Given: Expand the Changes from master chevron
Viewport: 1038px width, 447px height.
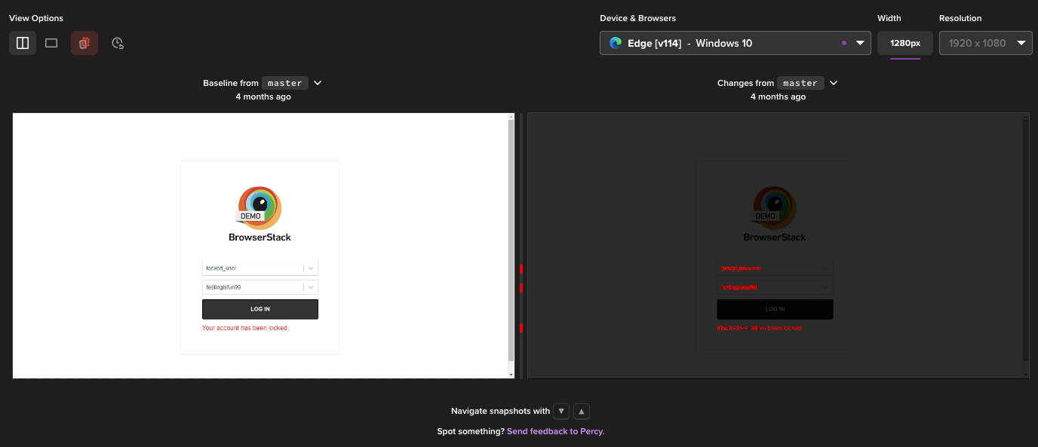Looking at the screenshot, I should pos(834,83).
